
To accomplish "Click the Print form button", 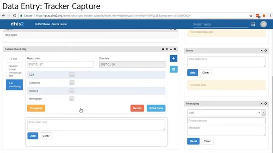I will pos(156,108).
